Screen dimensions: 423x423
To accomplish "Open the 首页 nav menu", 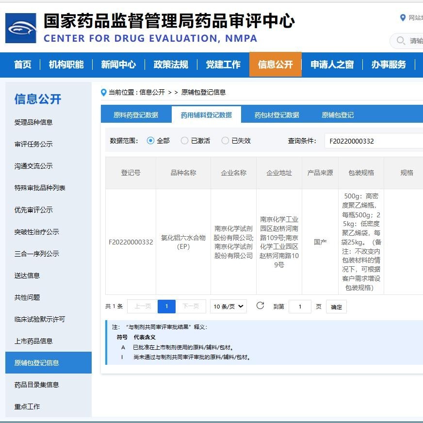I will click(23, 65).
